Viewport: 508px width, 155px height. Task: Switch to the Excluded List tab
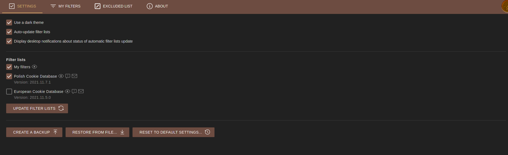click(x=114, y=6)
